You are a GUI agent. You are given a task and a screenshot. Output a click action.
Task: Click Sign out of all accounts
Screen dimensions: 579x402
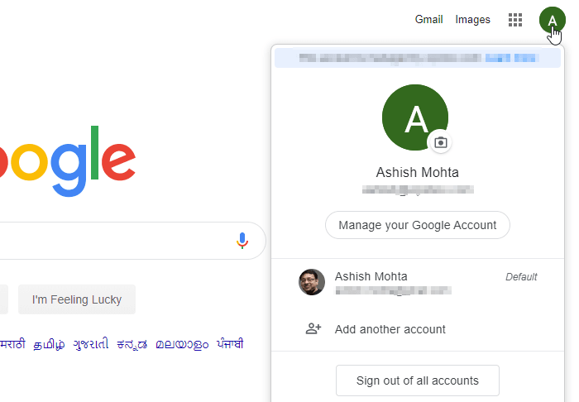(x=417, y=380)
